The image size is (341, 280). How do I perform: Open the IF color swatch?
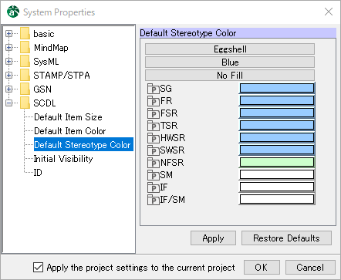[277, 187]
